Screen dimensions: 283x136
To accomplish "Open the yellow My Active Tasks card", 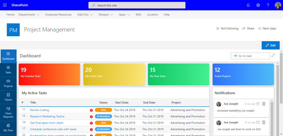I will (x=114, y=74).
